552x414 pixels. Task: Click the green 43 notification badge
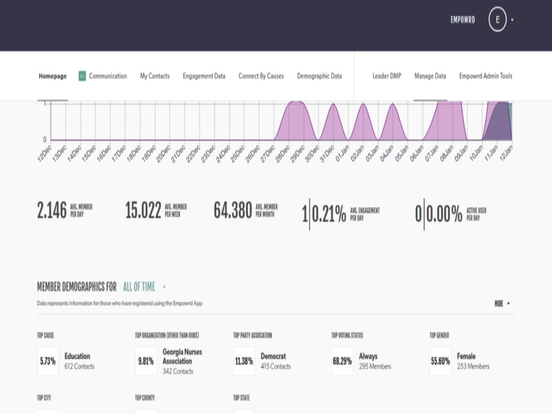(82, 76)
